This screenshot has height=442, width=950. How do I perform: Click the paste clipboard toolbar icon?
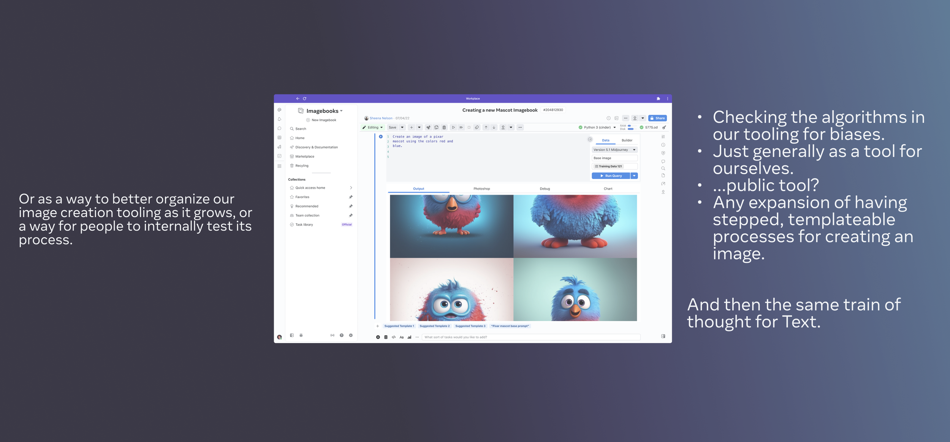pos(444,128)
